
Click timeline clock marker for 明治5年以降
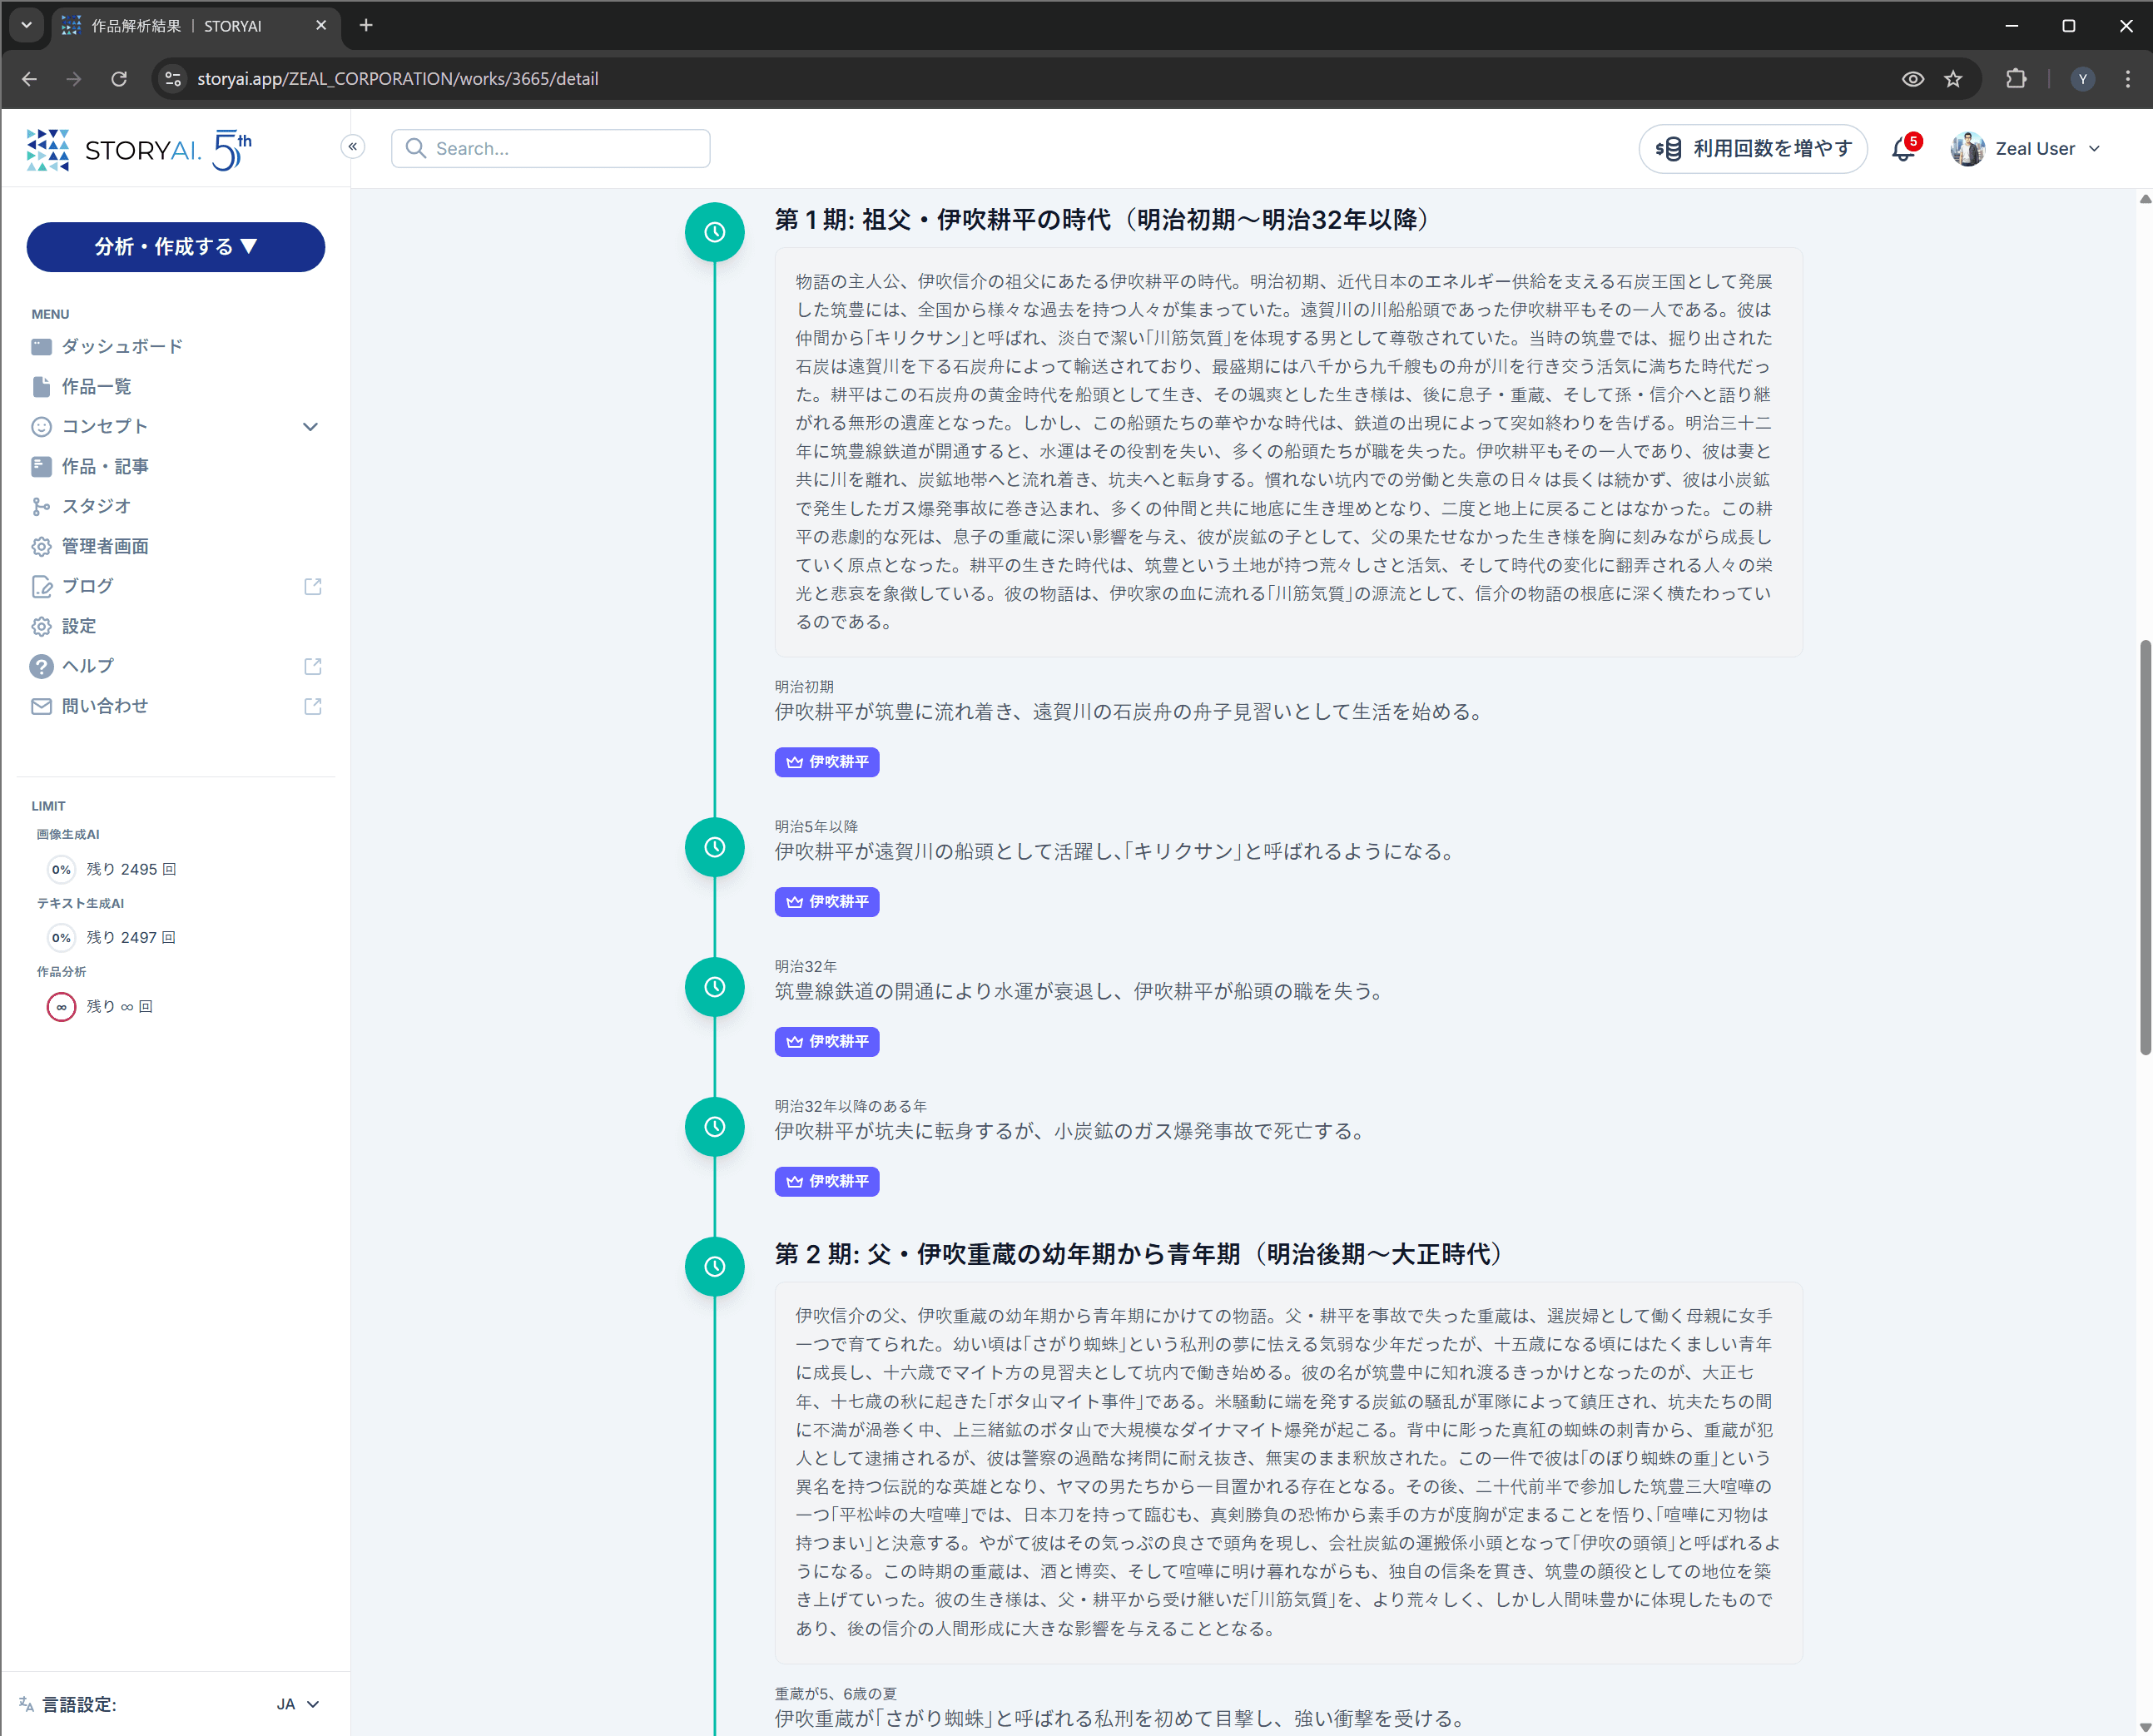pyautogui.click(x=715, y=847)
